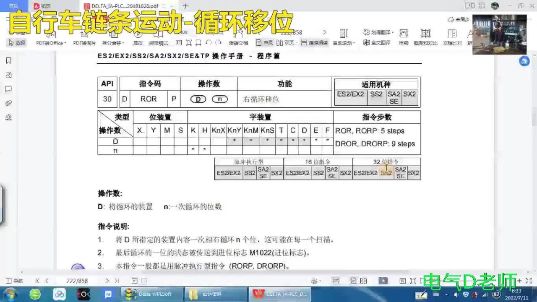Image resolution: width=537 pixels, height=302 pixels.
Task: Open eye protection mode dropdown in status bar
Action: (315, 281)
